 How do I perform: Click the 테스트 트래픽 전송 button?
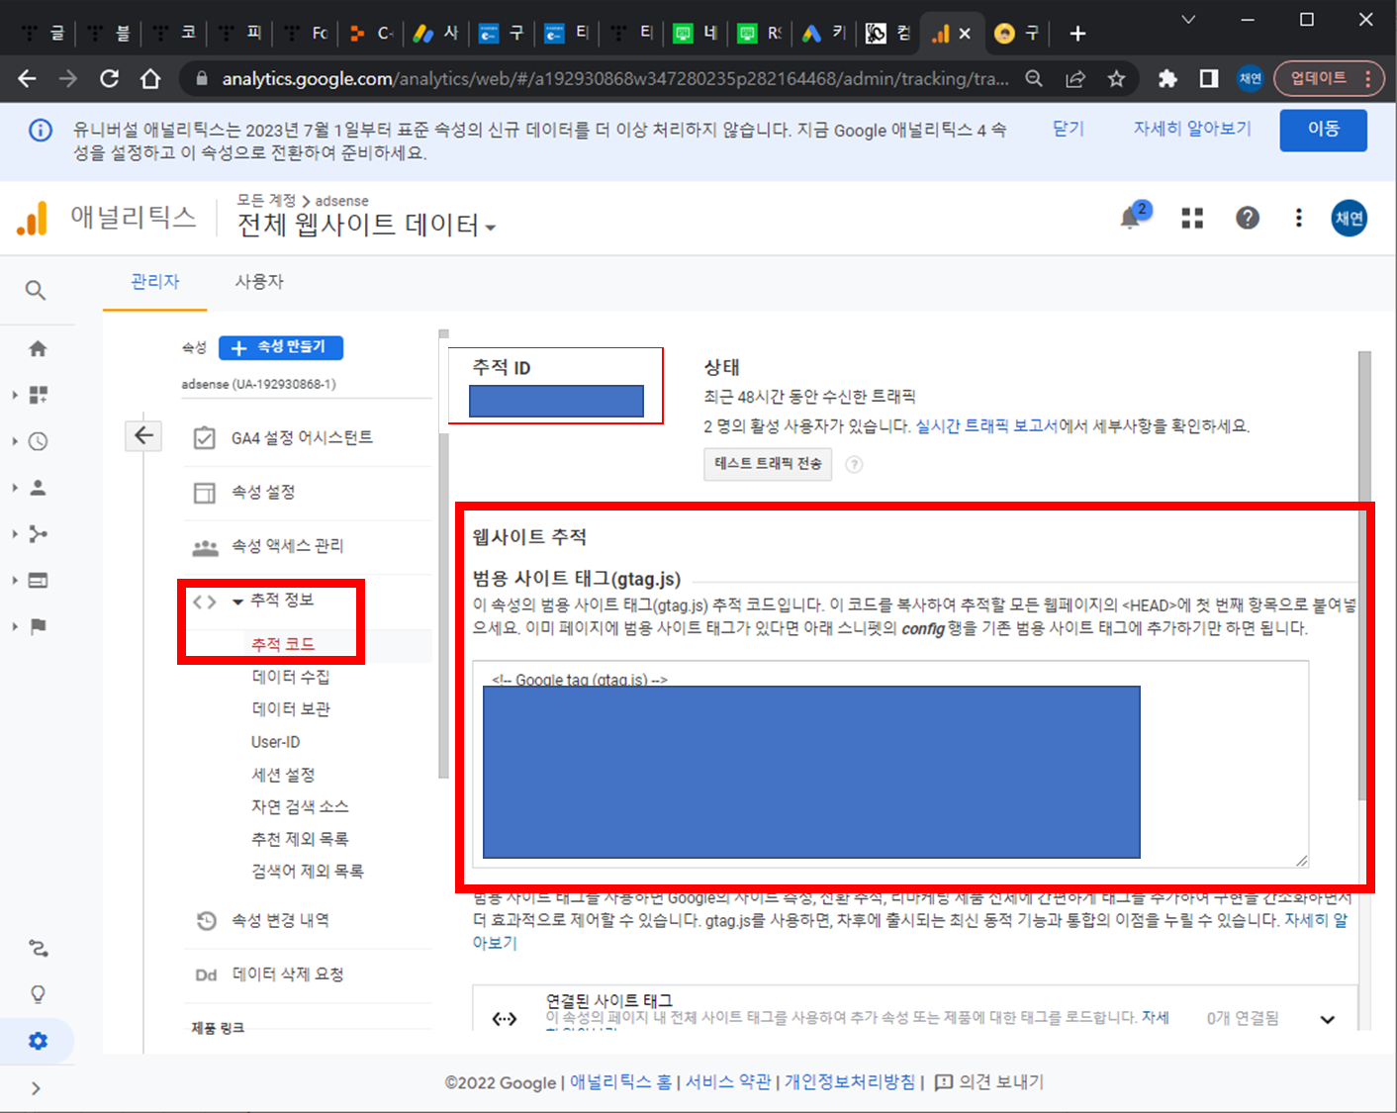click(x=768, y=464)
